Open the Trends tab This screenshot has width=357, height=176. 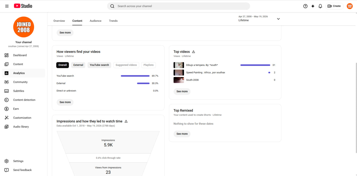tap(113, 21)
